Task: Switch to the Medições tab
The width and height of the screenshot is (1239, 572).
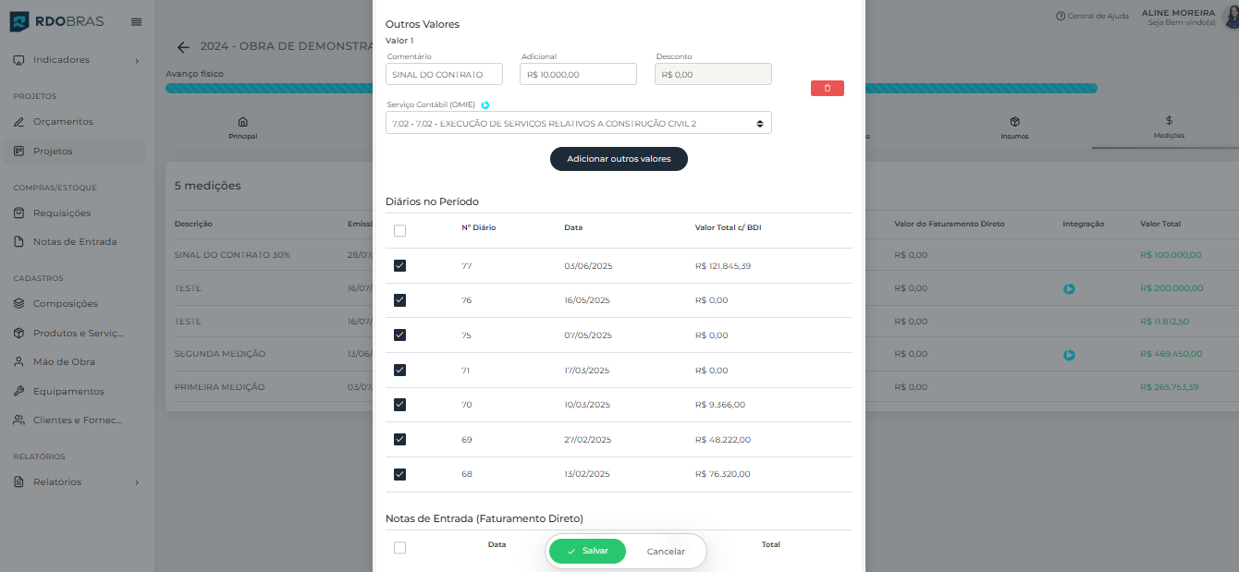Action: coord(1169,128)
